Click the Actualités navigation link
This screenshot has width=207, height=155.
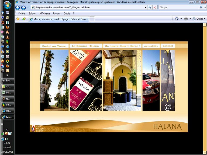pyautogui.click(x=151, y=46)
